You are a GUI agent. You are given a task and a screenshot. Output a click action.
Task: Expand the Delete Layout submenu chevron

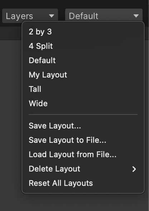point(134,169)
